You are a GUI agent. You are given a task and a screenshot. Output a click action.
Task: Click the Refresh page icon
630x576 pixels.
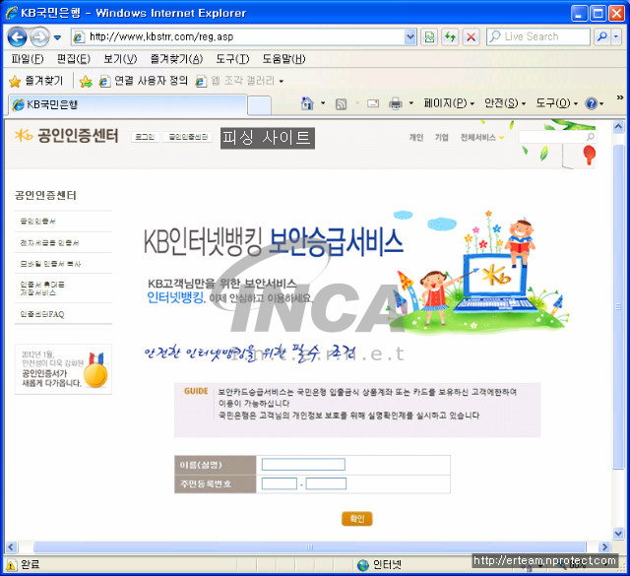coord(450,37)
